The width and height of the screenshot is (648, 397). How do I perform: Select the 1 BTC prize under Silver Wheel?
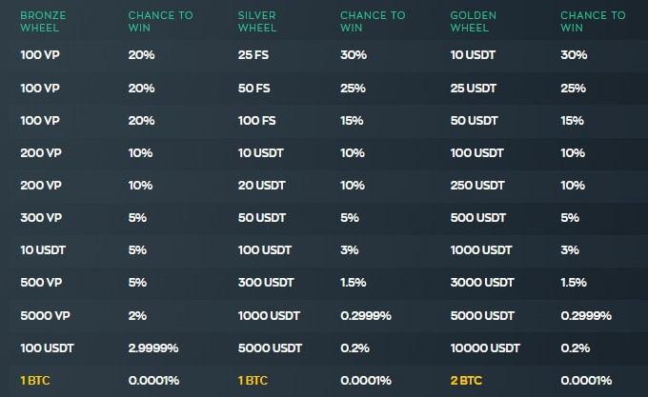pos(254,381)
